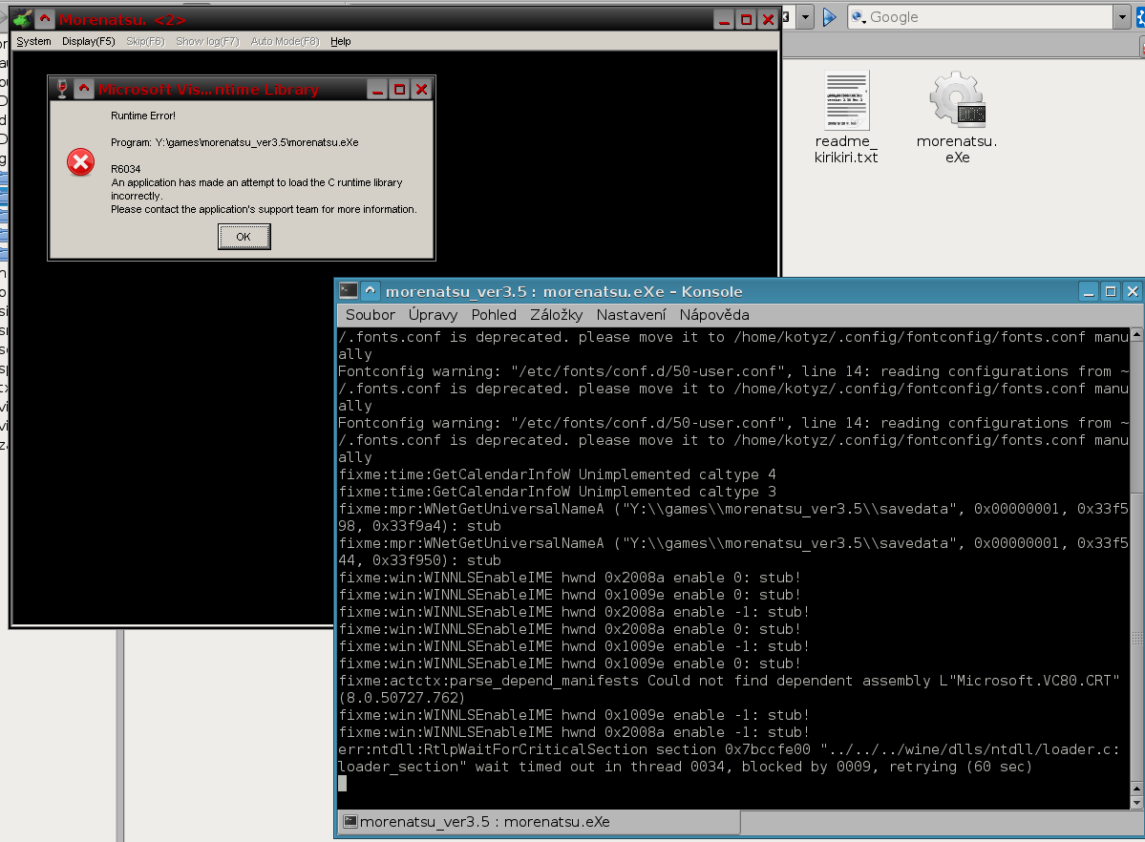
Task: Open the Soubor menu in Konsole
Action: [x=371, y=315]
